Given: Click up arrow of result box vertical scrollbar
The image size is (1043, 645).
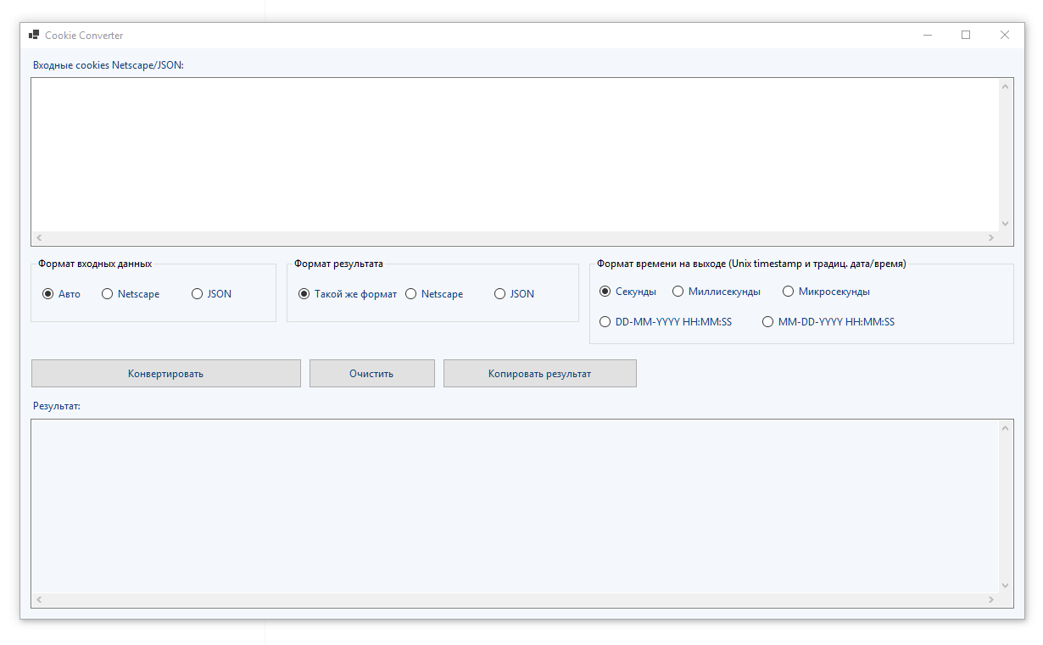Looking at the screenshot, I should 1006,428.
